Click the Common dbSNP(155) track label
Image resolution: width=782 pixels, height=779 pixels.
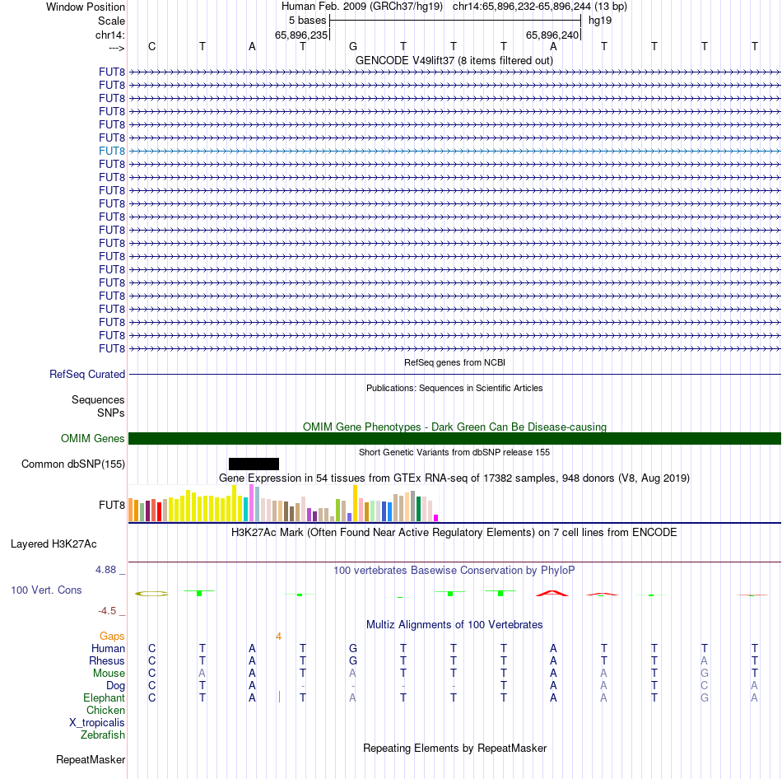click(x=73, y=464)
